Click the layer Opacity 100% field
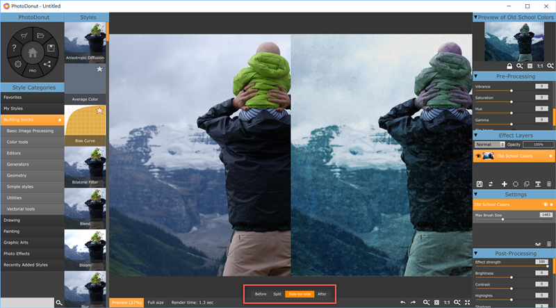This screenshot has height=308, width=556. pyautogui.click(x=538, y=145)
